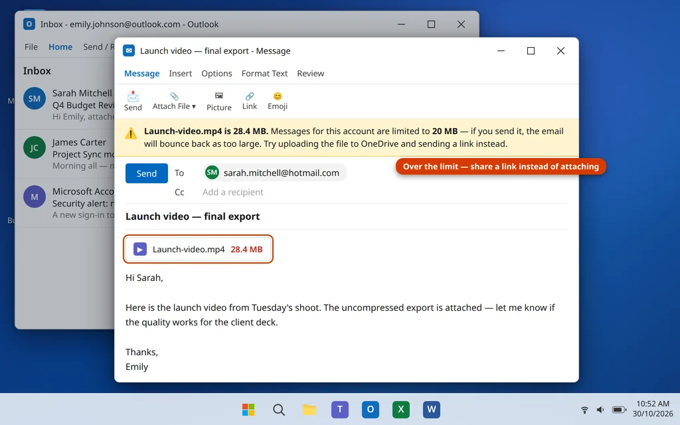Viewport: 680px width, 425px height.
Task: Open the clock showing 10:52 AM
Action: (653, 409)
